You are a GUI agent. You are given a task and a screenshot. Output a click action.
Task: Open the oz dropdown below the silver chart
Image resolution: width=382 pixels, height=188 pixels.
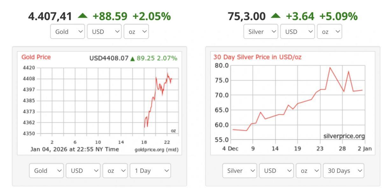pyautogui.click(x=308, y=171)
